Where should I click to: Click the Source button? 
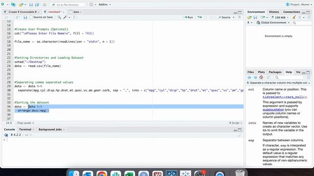click(x=224, y=18)
